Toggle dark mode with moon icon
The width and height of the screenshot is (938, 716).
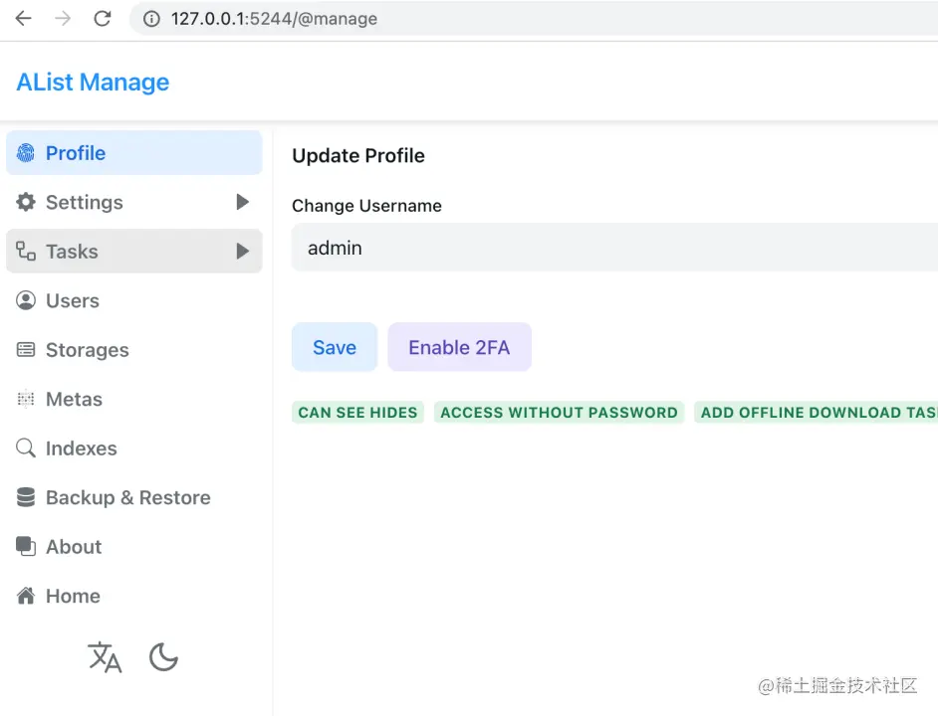[x=163, y=657]
